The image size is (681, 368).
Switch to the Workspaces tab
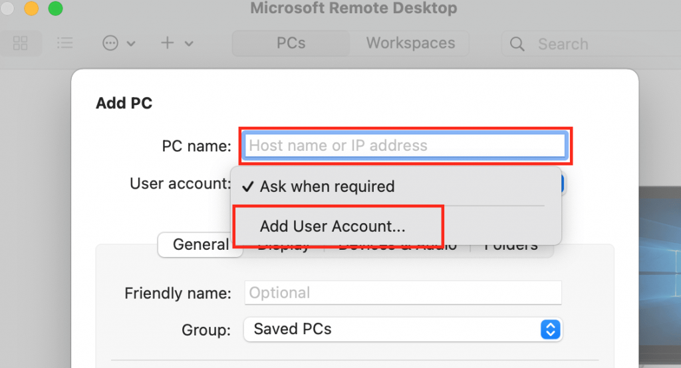point(410,44)
